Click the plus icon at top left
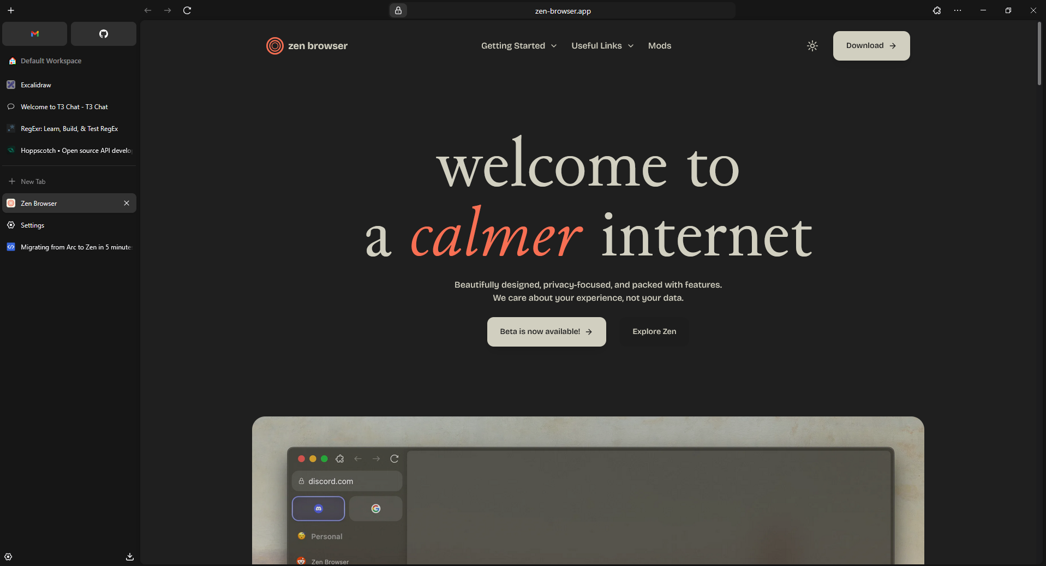Image resolution: width=1046 pixels, height=566 pixels. click(x=11, y=10)
